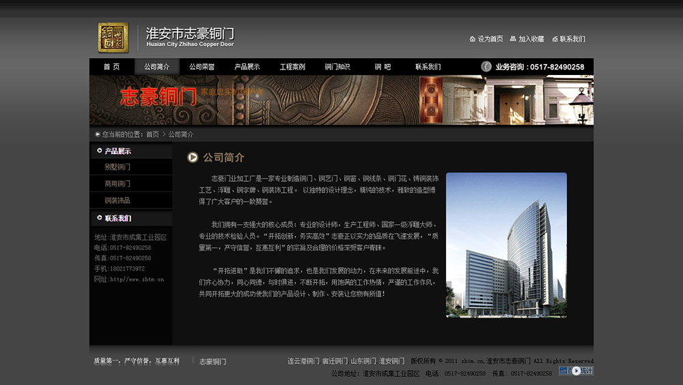Click the bullet icon beside 联系我们 sidebar heading
This screenshot has height=385, width=683.
tap(100, 218)
